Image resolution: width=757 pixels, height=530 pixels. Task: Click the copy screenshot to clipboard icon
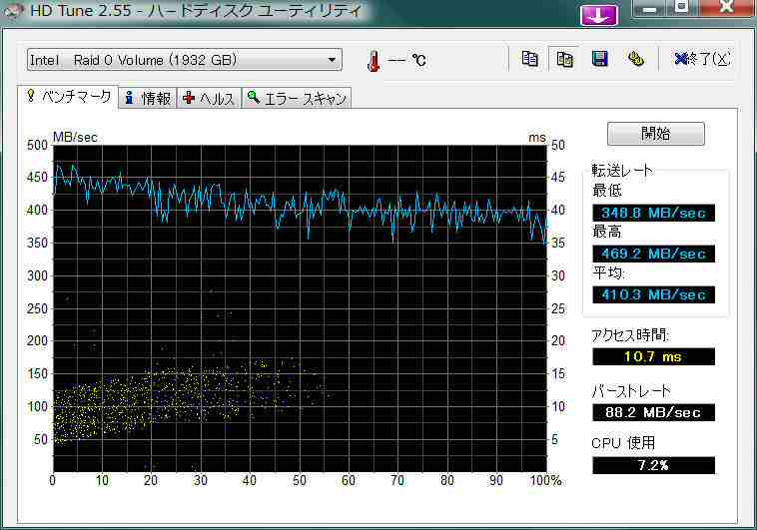[564, 59]
